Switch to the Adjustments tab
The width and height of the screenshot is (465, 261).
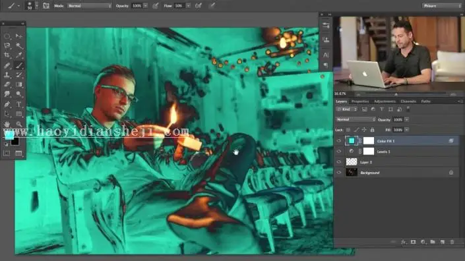(385, 101)
